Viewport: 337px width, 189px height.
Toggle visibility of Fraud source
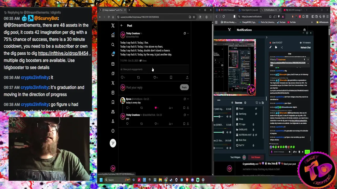point(256,109)
